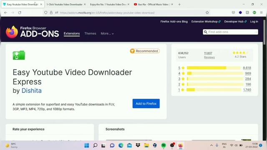This screenshot has width=267, height=150.
Task: Open Firefox Add-ons Blog link
Action: coord(174,22)
